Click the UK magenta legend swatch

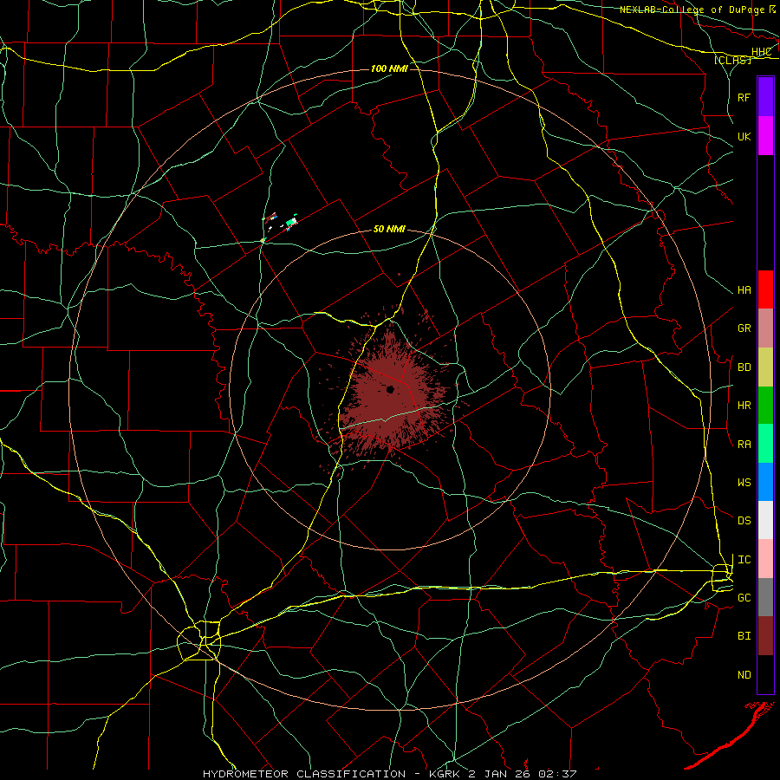(765, 136)
